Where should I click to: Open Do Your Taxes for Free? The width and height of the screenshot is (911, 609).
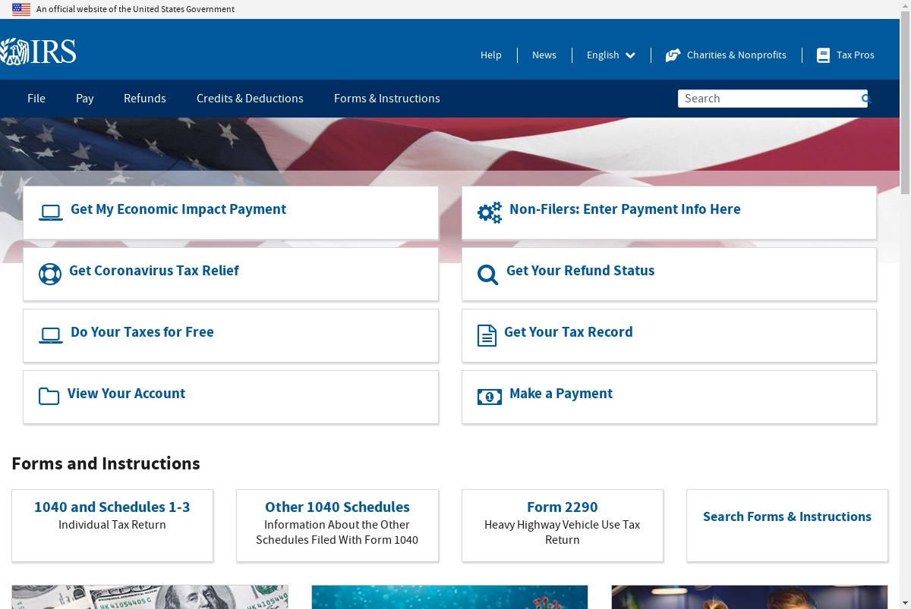(231, 336)
